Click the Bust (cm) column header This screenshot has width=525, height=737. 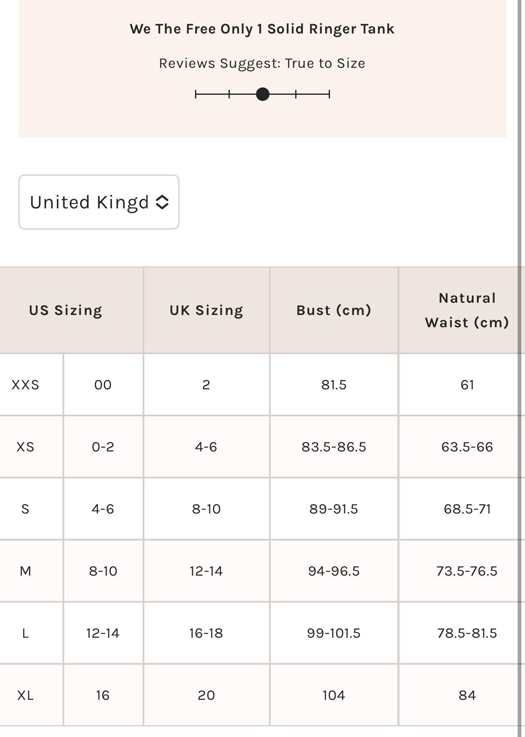334,310
